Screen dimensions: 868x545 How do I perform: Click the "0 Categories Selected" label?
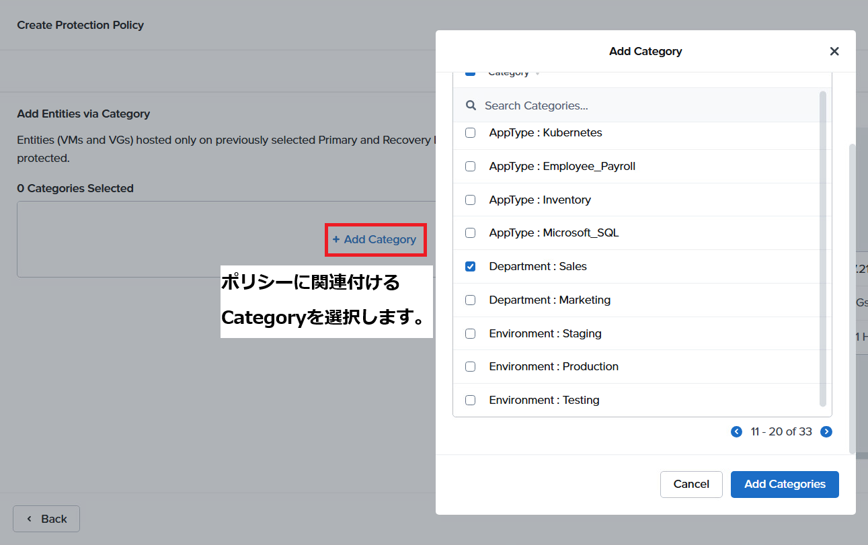75,188
